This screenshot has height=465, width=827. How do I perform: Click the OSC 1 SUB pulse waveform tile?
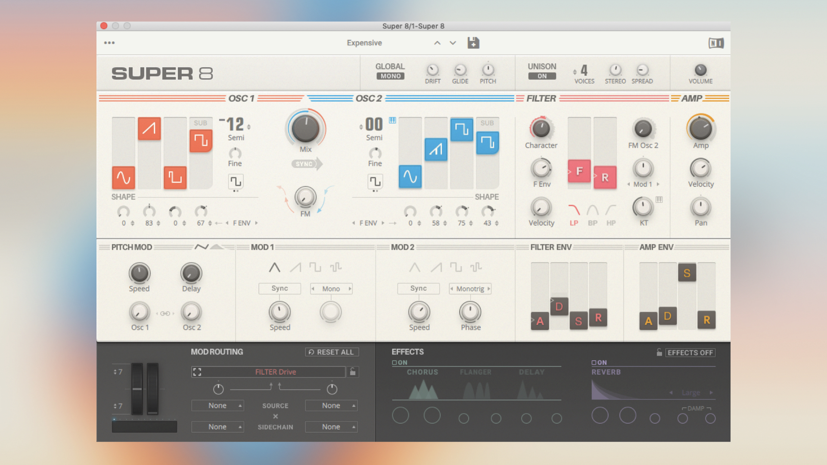pyautogui.click(x=201, y=141)
